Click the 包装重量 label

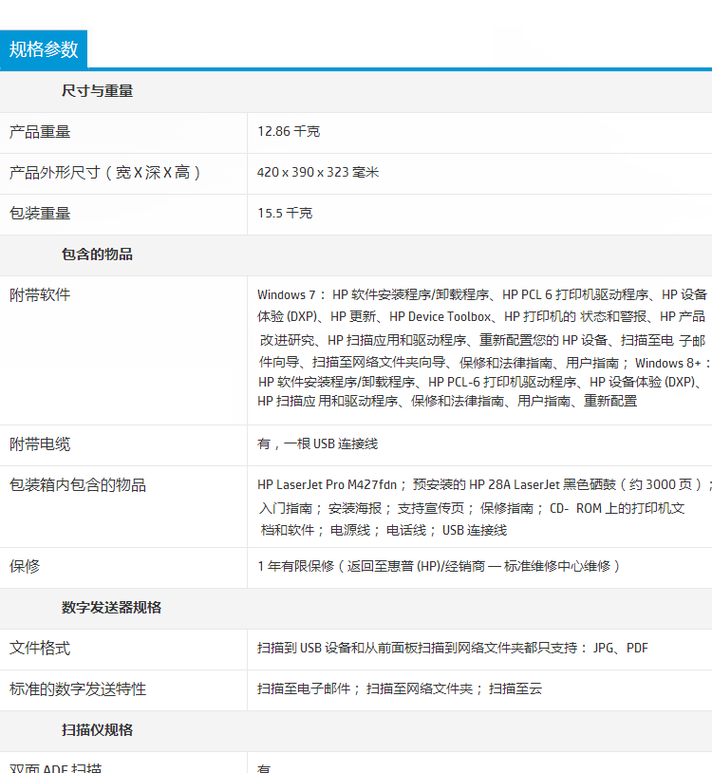coord(40,214)
